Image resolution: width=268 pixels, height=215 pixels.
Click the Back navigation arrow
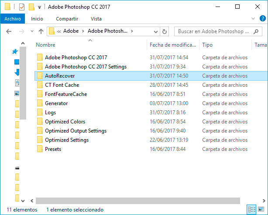click(x=9, y=31)
